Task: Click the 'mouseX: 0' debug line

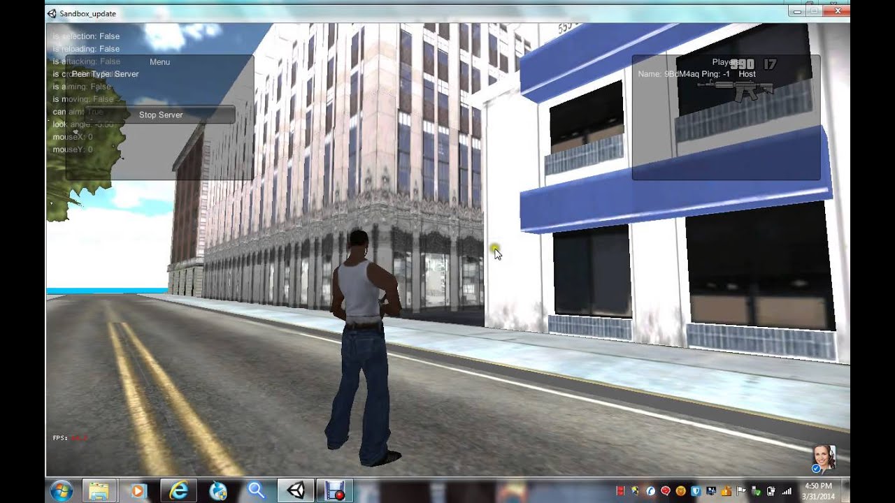Action: tap(72, 137)
